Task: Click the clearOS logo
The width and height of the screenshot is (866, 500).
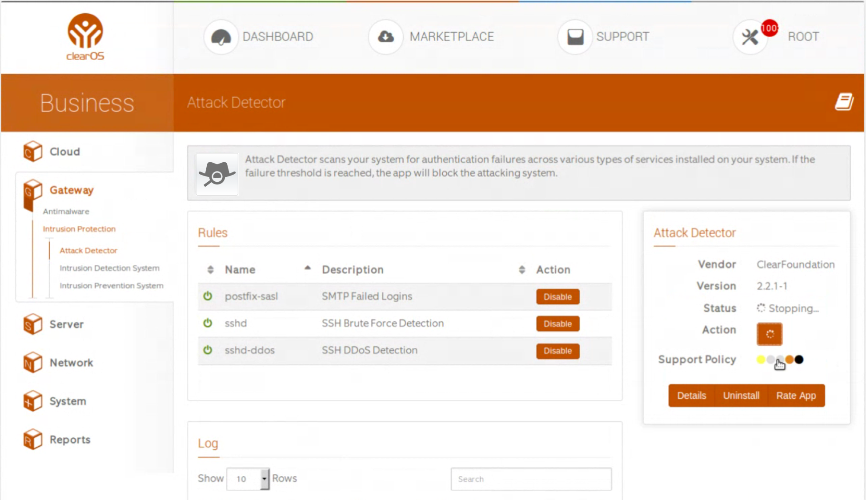Action: (85, 37)
